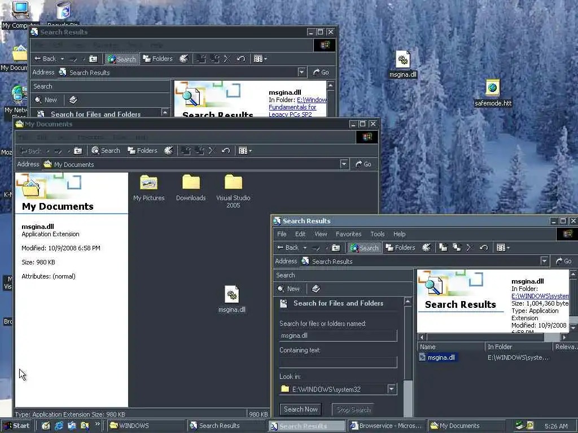Click the Containing text input field
578x433 pixels.
click(338, 362)
